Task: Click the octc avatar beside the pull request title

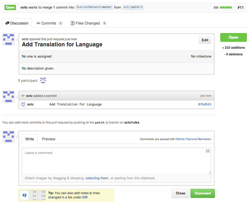Action: pos(9,39)
